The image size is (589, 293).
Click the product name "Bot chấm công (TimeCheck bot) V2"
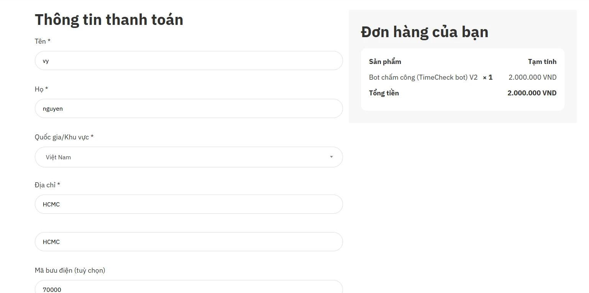pyautogui.click(x=423, y=77)
